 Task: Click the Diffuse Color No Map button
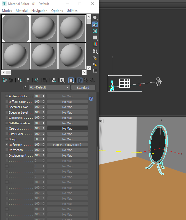pos(67,101)
